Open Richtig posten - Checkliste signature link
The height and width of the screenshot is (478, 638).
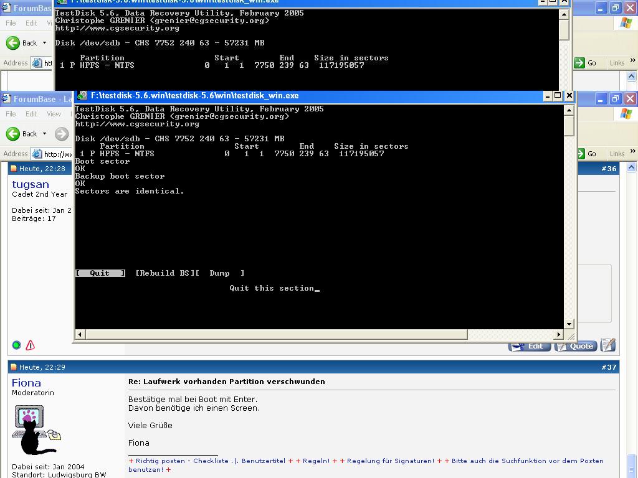(182, 461)
